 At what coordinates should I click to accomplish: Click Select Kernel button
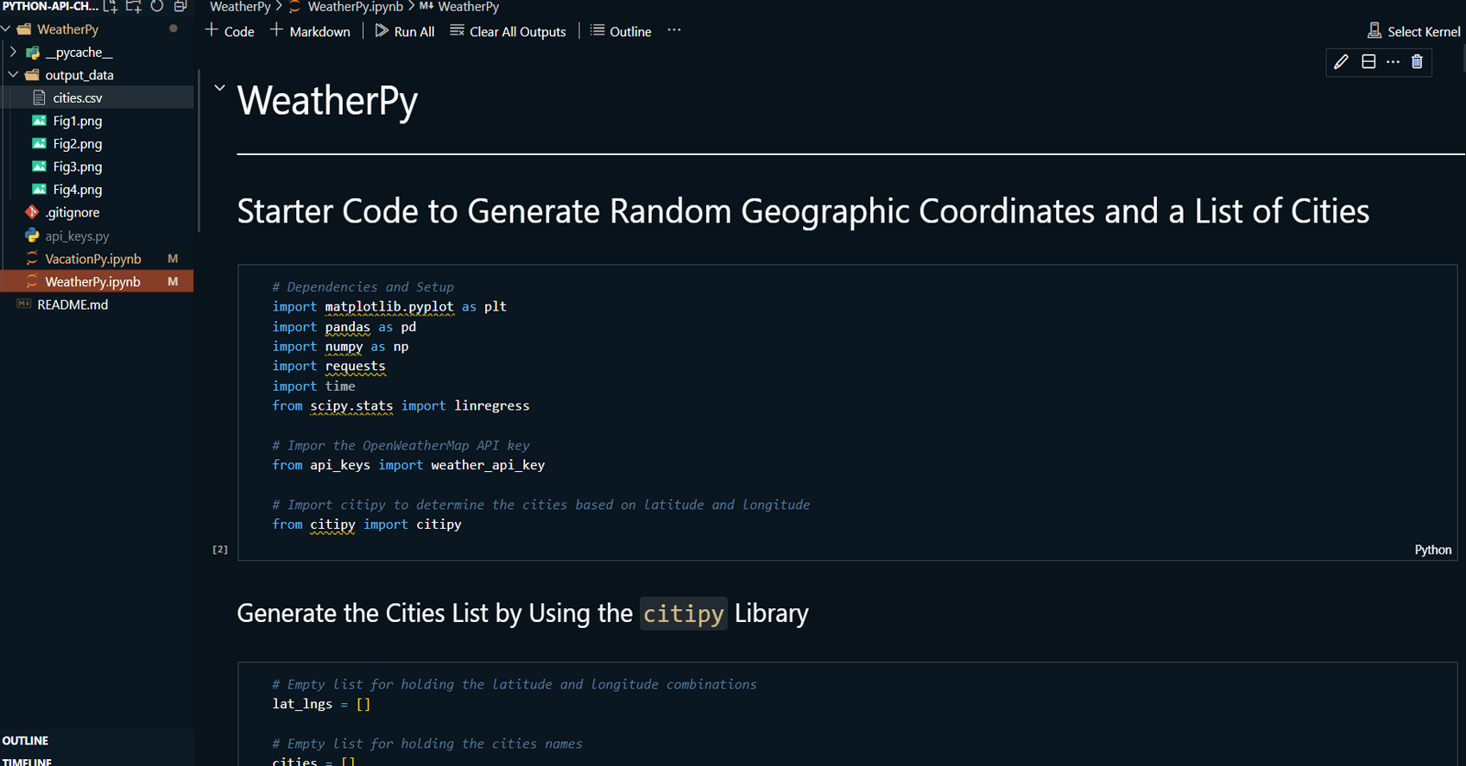(x=1414, y=31)
